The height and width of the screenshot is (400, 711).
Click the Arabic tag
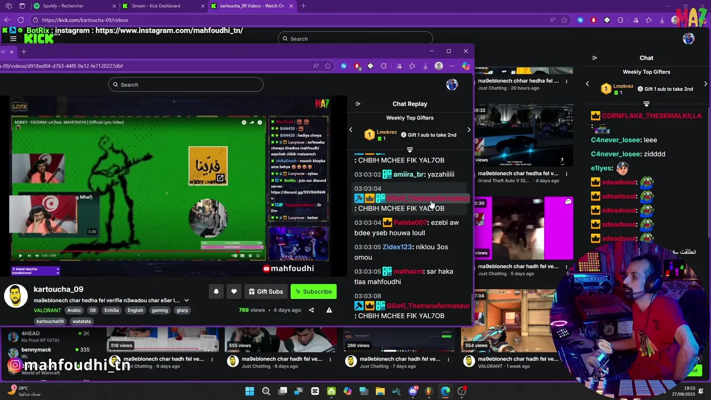pyautogui.click(x=74, y=311)
